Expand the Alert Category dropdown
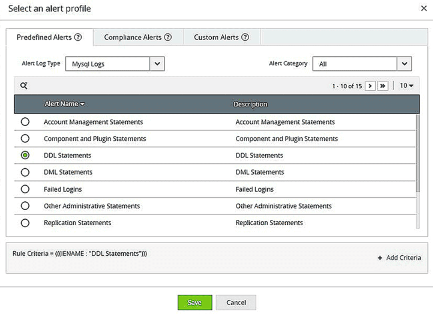The image size is (433, 314). [405, 64]
